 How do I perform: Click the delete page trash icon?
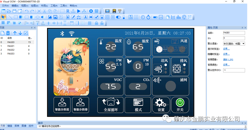(8, 33)
